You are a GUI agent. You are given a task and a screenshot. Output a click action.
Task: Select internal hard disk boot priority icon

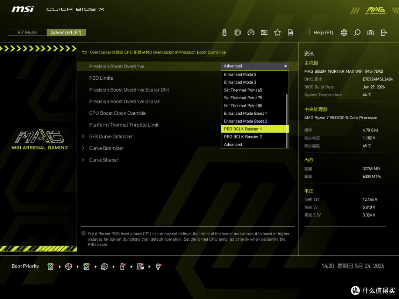click(x=50, y=267)
